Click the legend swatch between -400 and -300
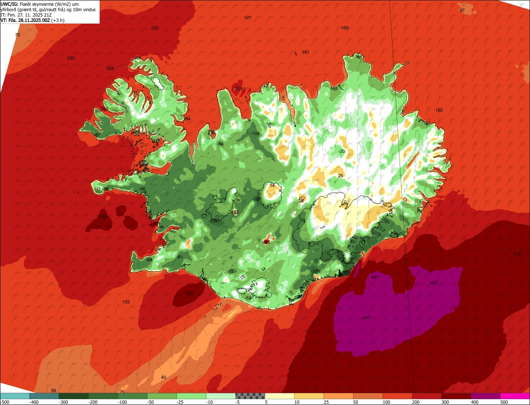Viewport: 530px width, 405px height. pos(44,395)
